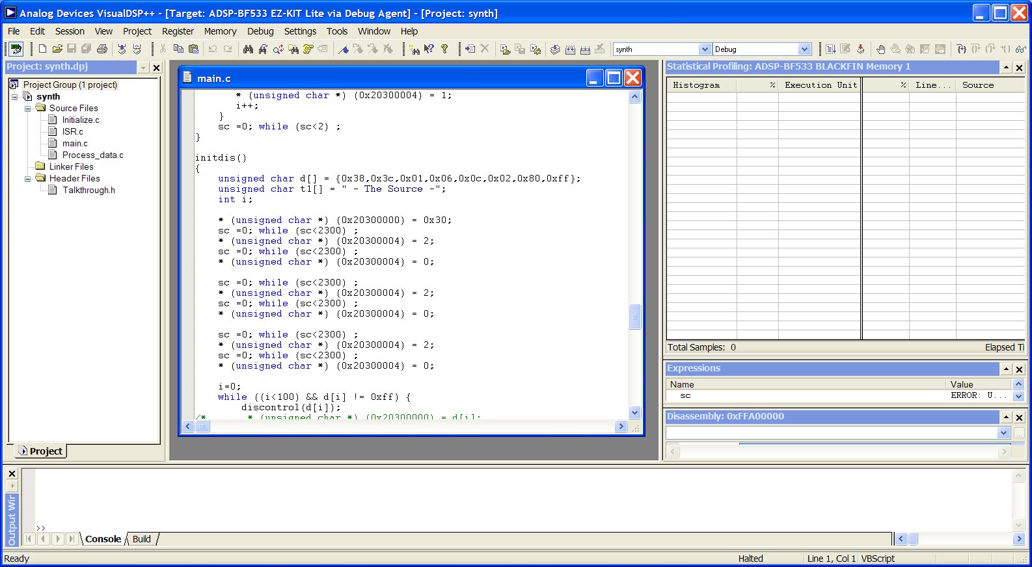
Task: Collapse the Header Files folder
Action: click(27, 179)
